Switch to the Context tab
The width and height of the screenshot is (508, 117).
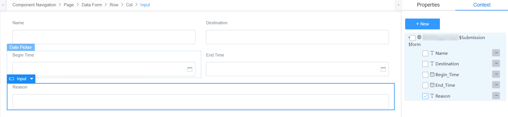pos(482,5)
